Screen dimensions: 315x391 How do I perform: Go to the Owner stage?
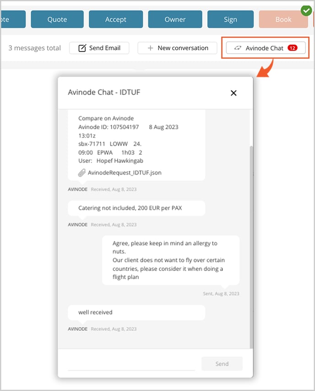175,19
